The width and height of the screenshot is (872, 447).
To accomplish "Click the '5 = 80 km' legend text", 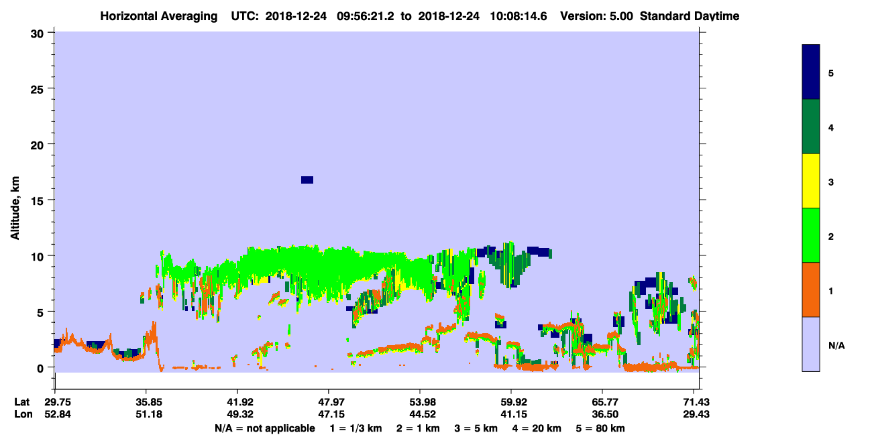I will pyautogui.click(x=600, y=428).
